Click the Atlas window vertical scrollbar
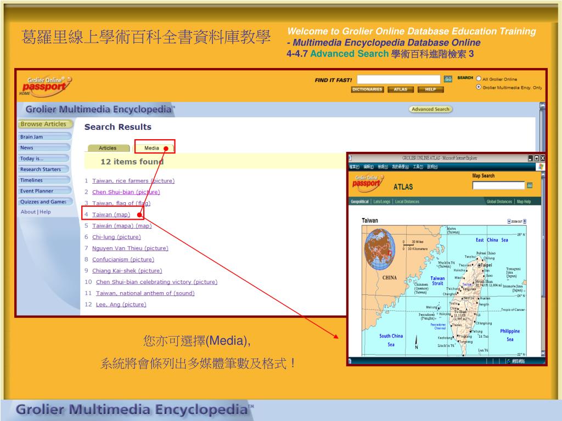The image size is (562, 421). click(543, 264)
